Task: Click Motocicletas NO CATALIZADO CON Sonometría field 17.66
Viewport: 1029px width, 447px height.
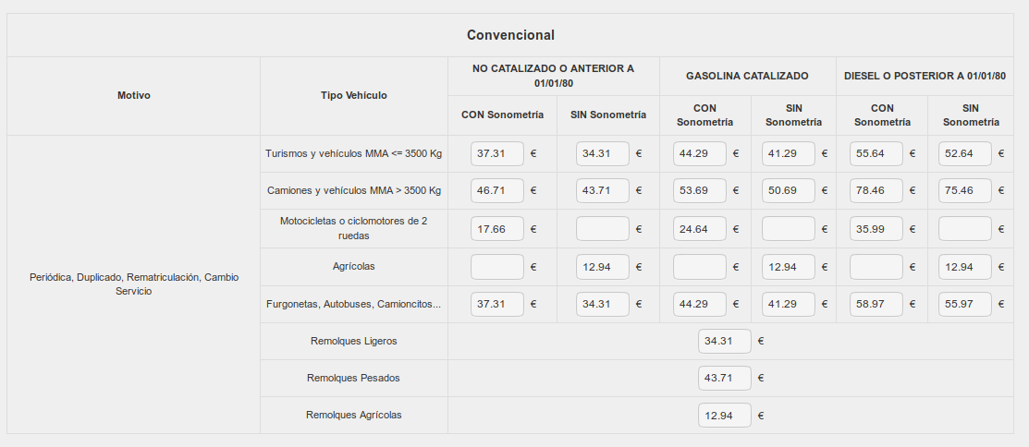Action: [x=497, y=228]
